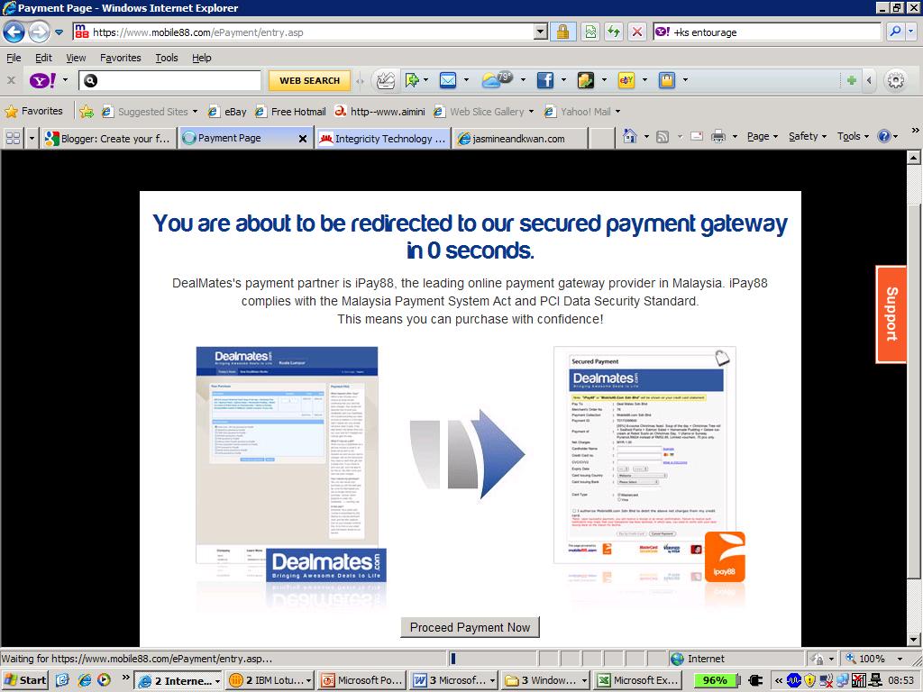Click the WEB SEARCH button
This screenshot has height=692, width=923.
click(x=310, y=80)
